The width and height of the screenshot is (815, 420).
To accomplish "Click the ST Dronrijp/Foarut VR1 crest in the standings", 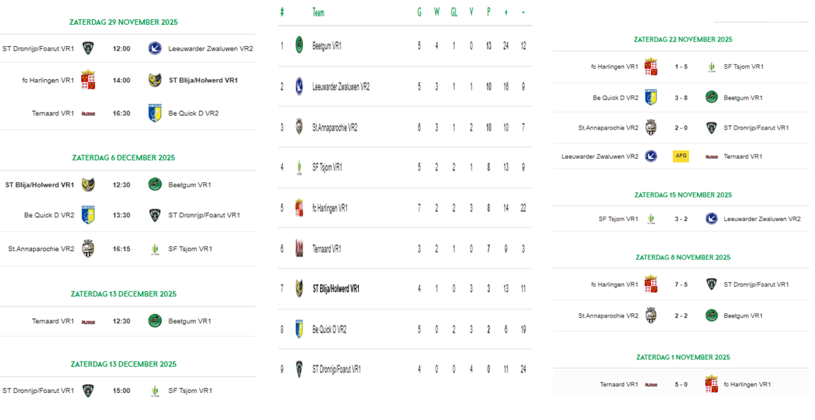I will click(299, 370).
